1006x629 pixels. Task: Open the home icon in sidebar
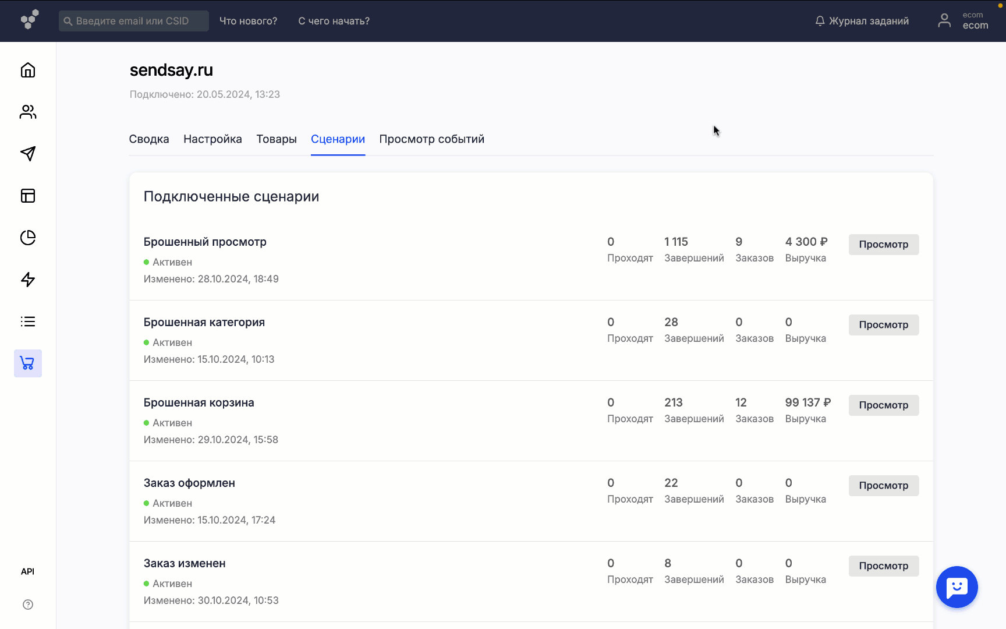pyautogui.click(x=28, y=70)
